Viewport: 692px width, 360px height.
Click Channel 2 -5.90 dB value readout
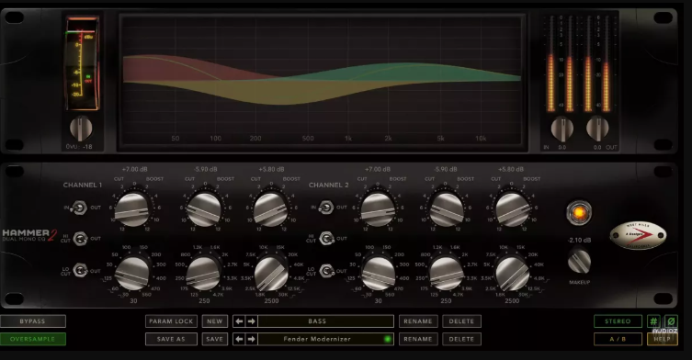click(446, 169)
